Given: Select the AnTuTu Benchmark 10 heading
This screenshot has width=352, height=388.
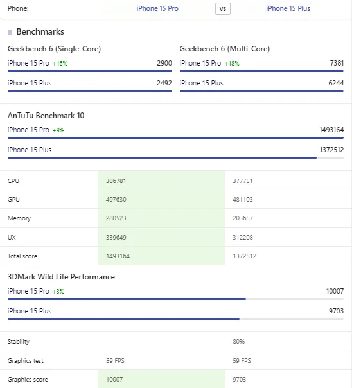Looking at the screenshot, I should [x=46, y=116].
